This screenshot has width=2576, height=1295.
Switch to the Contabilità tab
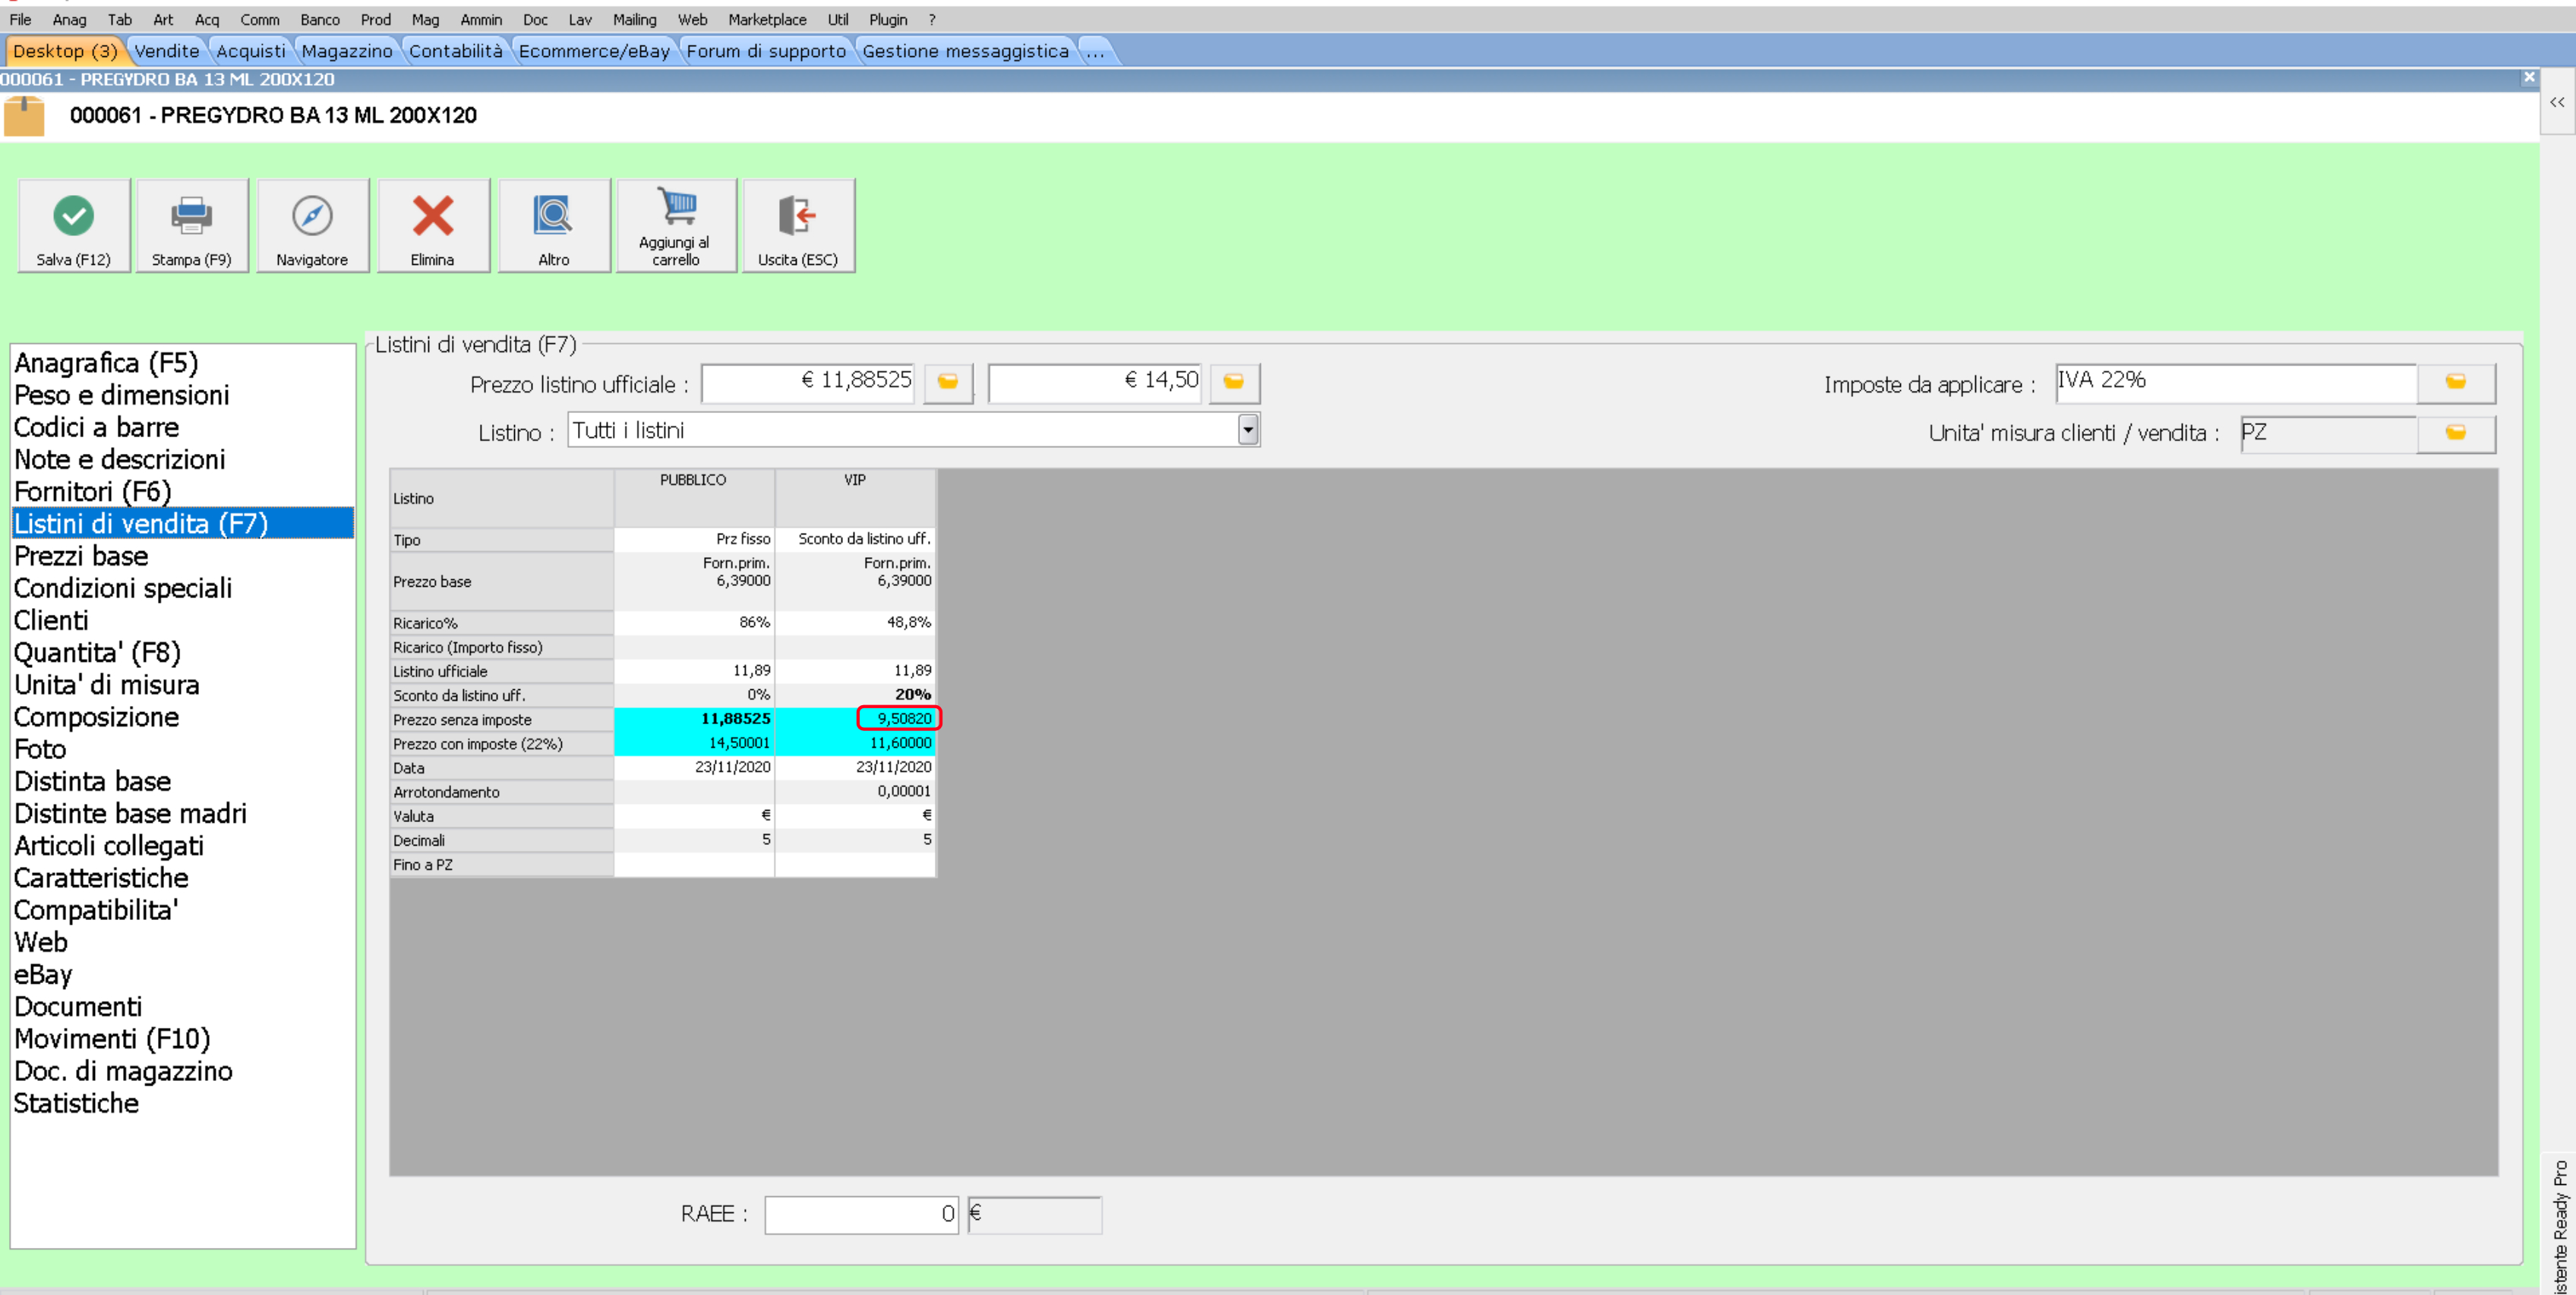(x=456, y=51)
